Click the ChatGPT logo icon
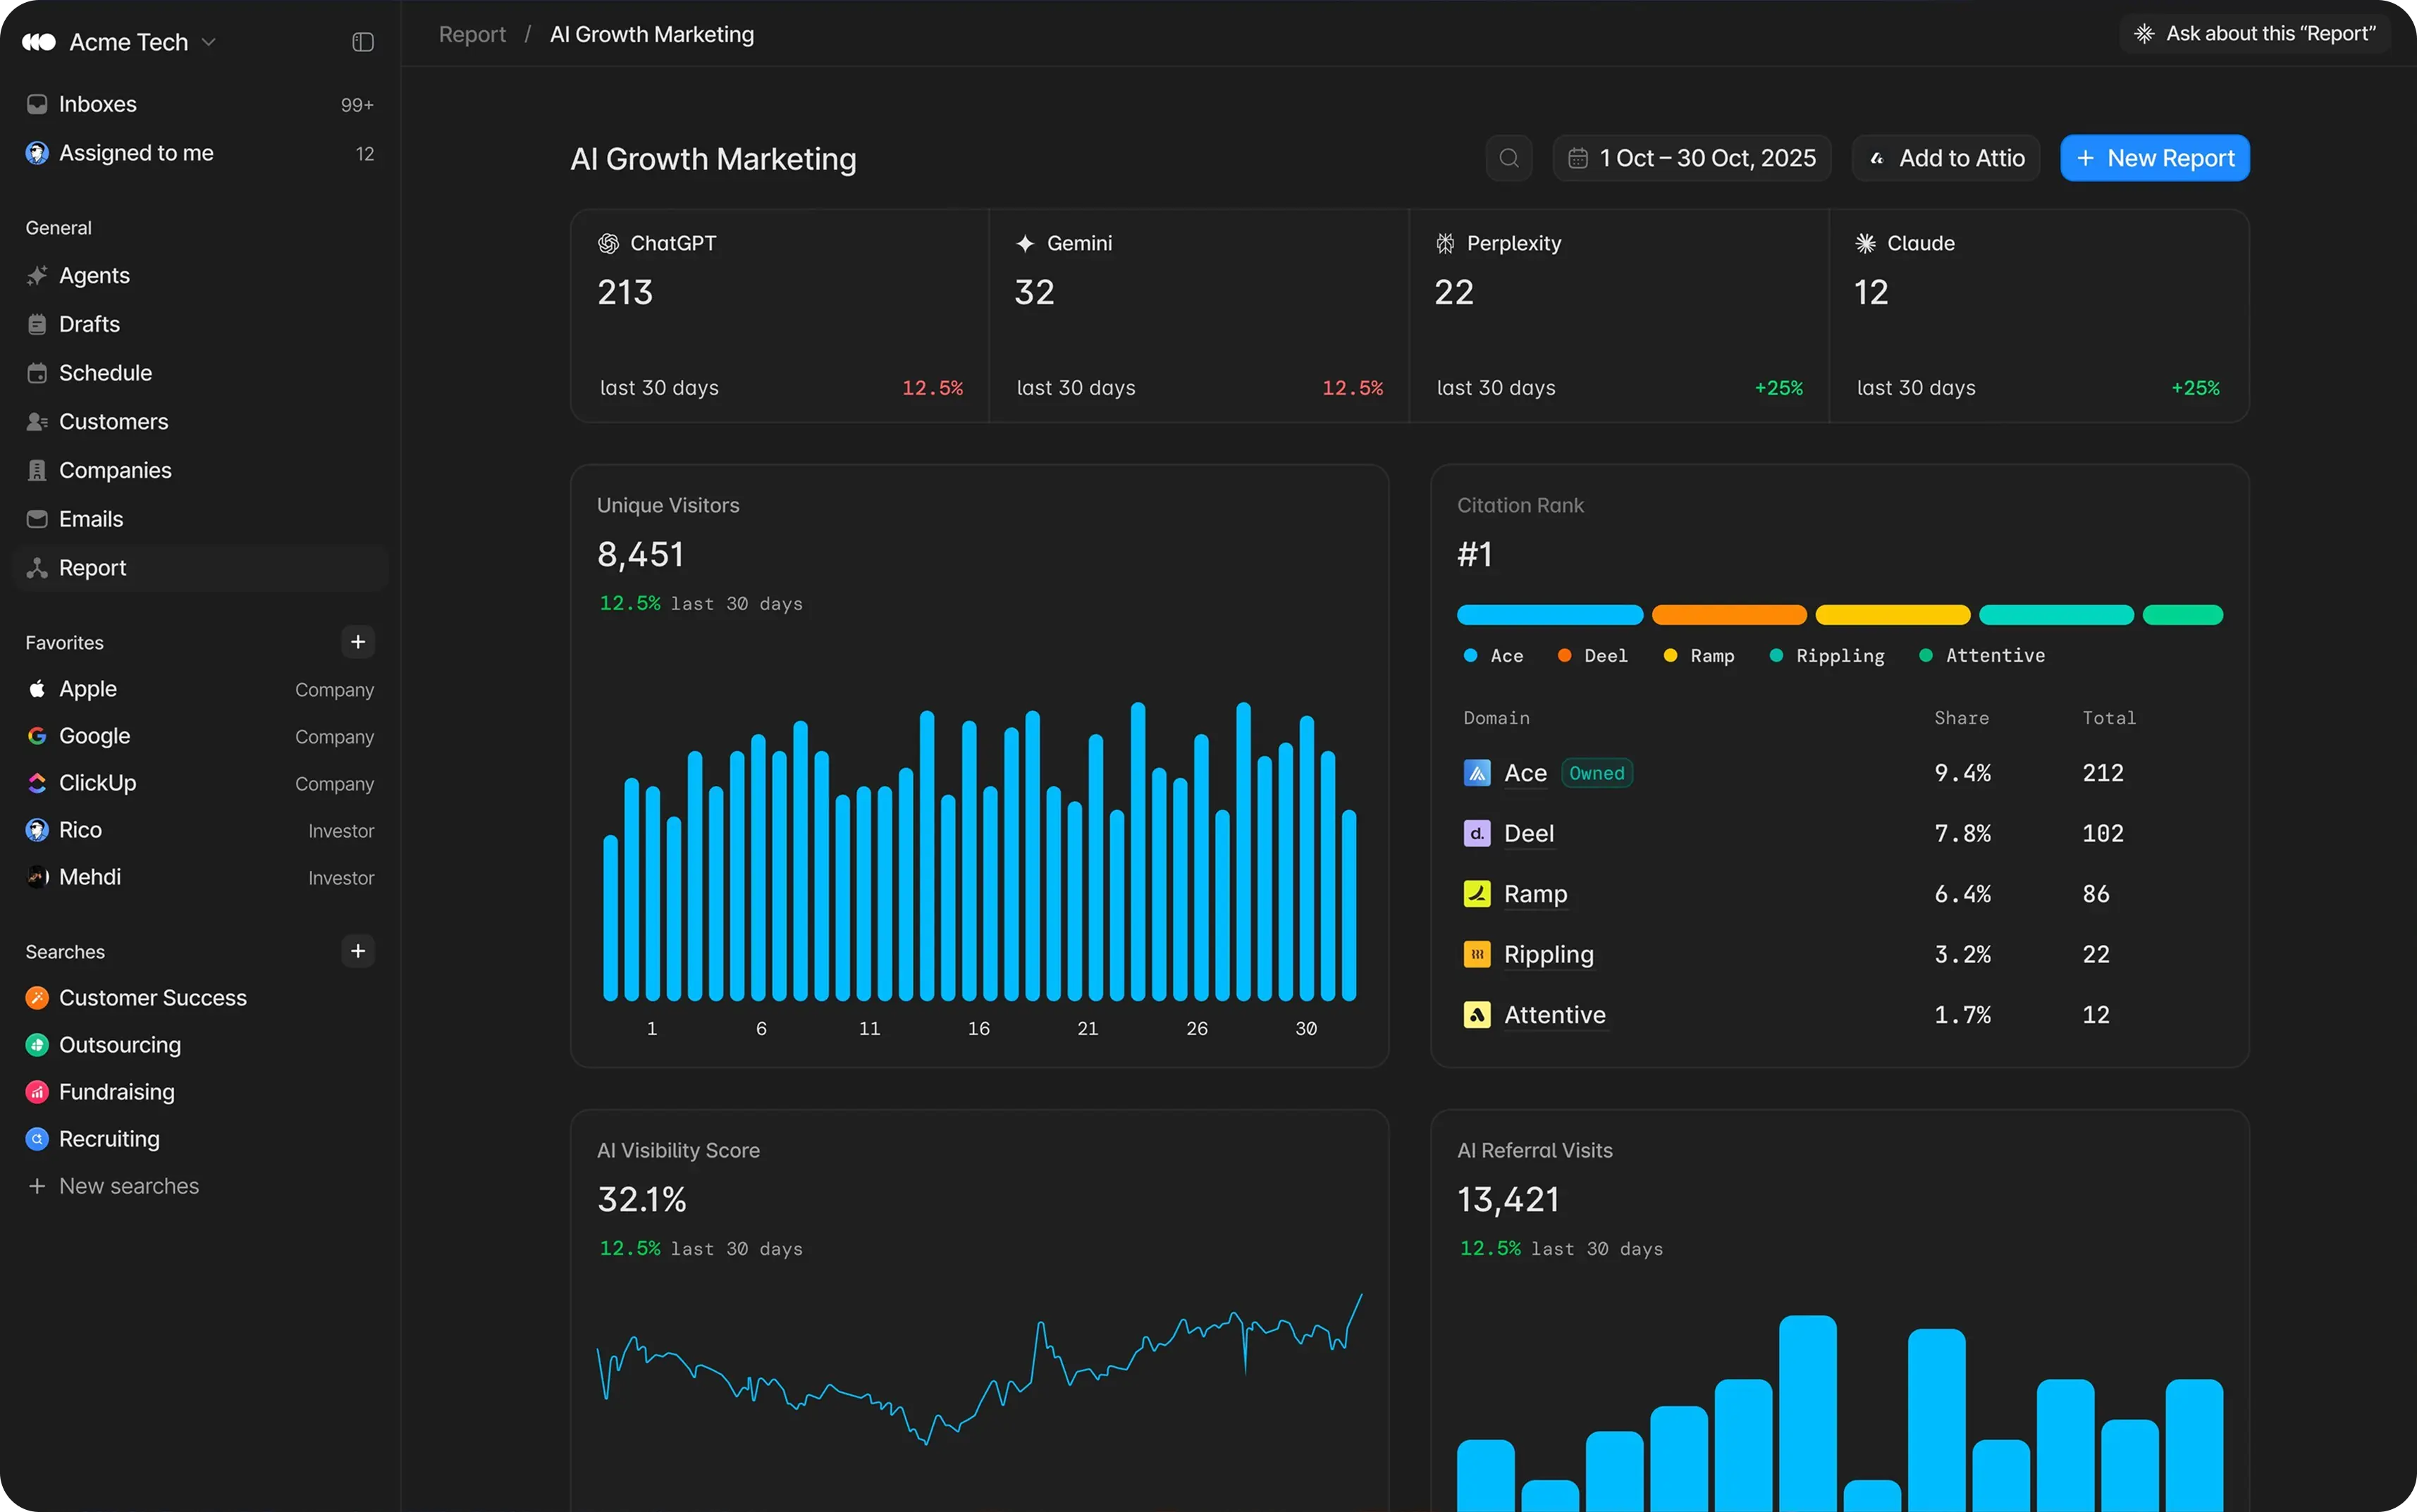Image resolution: width=2417 pixels, height=1512 pixels. 608,243
